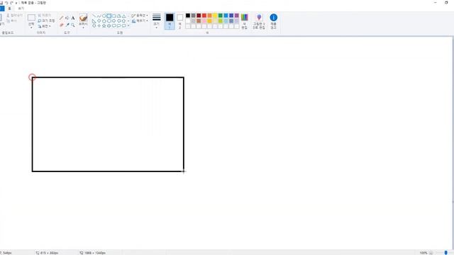Select the Fill with color bucket tool

pos(67,18)
